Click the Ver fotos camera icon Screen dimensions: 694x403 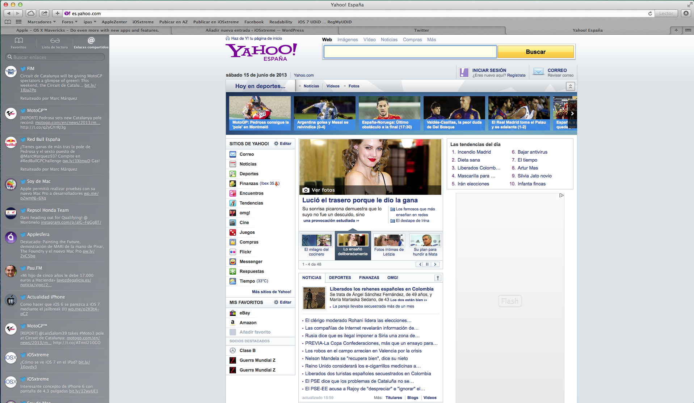[306, 190]
